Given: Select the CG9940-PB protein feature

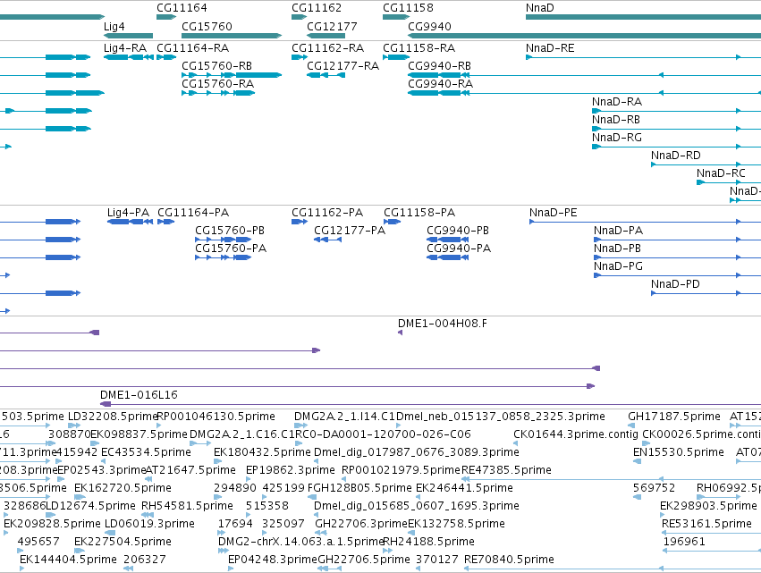Looking at the screenshot, I should 447,240.
